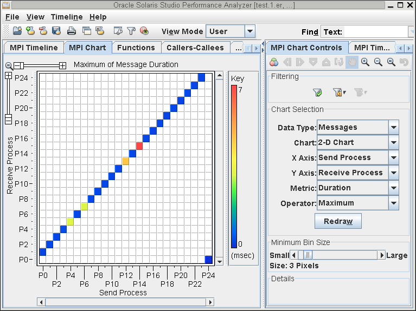Open the Operator dropdown
Screen dimensions: 416x311
point(394,203)
